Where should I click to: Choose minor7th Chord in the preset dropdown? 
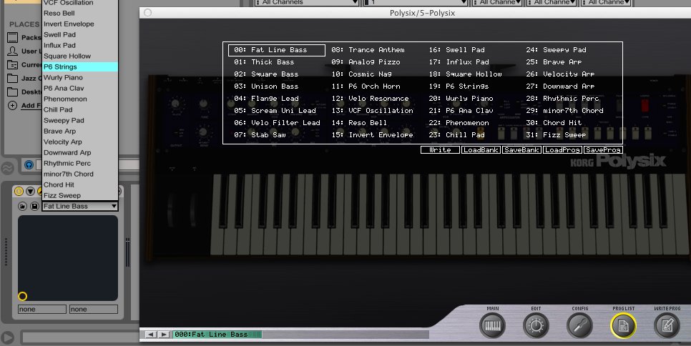[80, 174]
